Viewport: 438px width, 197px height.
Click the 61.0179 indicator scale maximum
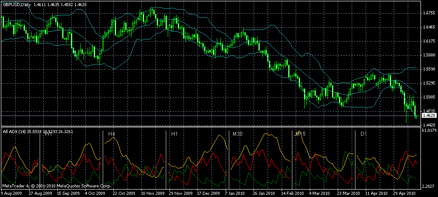pos(429,130)
